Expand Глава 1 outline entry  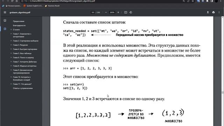11,34
